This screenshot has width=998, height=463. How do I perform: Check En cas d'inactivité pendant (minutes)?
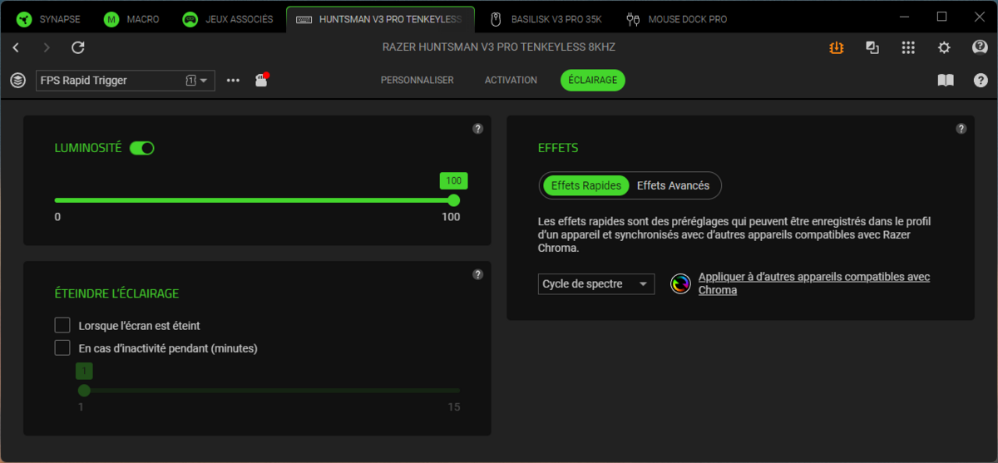click(62, 347)
